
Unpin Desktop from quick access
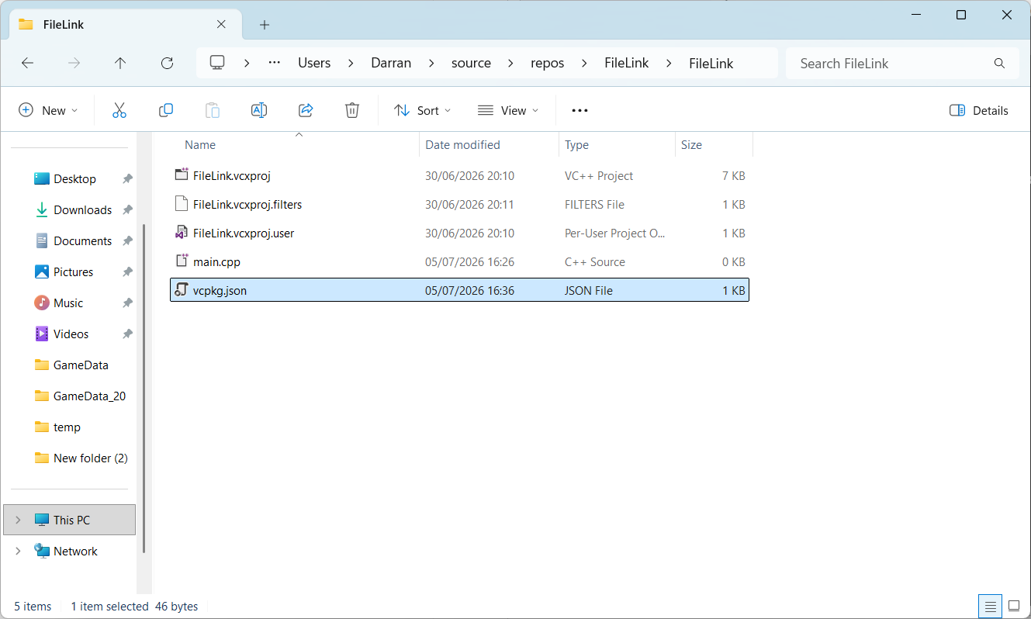tap(127, 179)
